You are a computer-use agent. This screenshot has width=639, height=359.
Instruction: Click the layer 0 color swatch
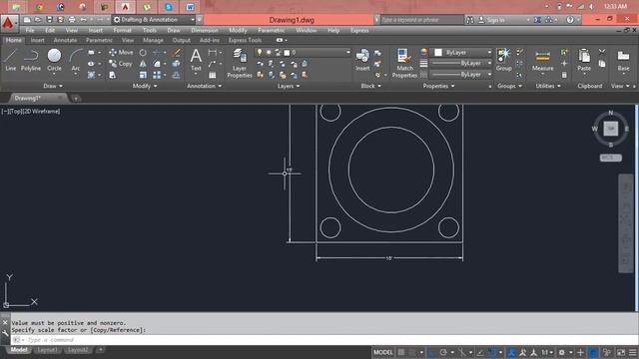click(x=287, y=53)
